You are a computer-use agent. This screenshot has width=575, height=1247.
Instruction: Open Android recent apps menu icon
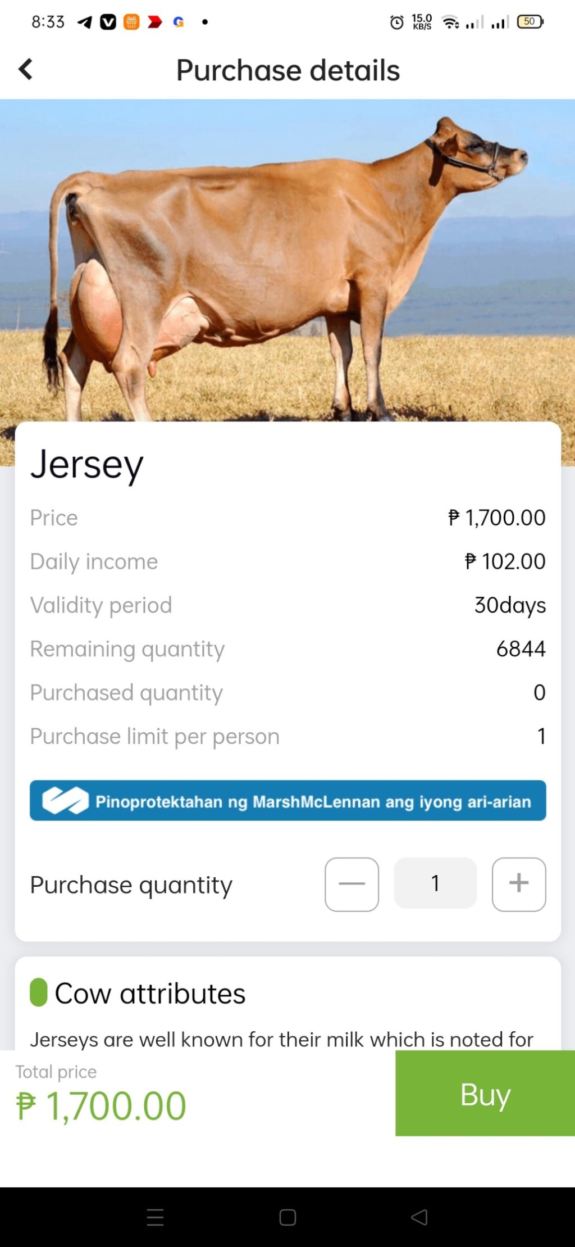click(x=155, y=1217)
